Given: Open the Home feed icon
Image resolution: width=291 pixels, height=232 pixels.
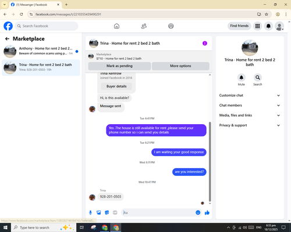Looking at the screenshot, I should (x=116, y=26).
